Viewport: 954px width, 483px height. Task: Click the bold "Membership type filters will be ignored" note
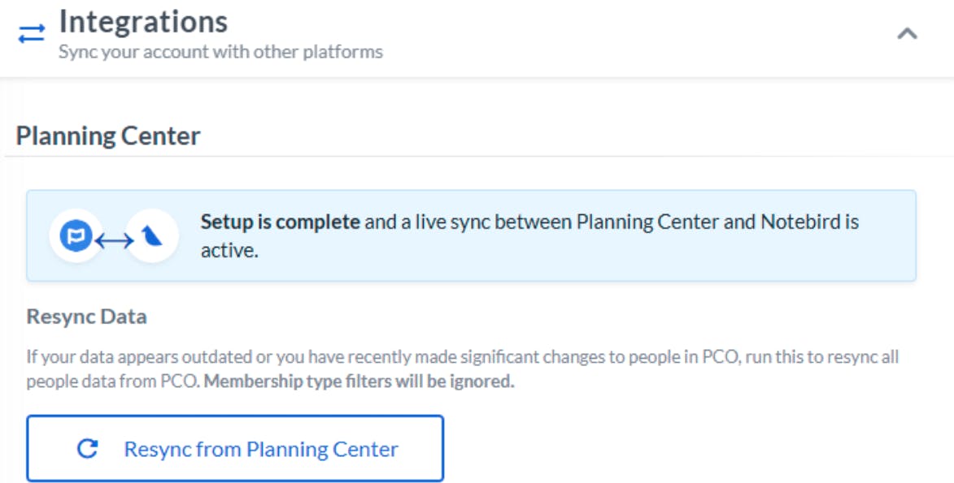pos(359,382)
